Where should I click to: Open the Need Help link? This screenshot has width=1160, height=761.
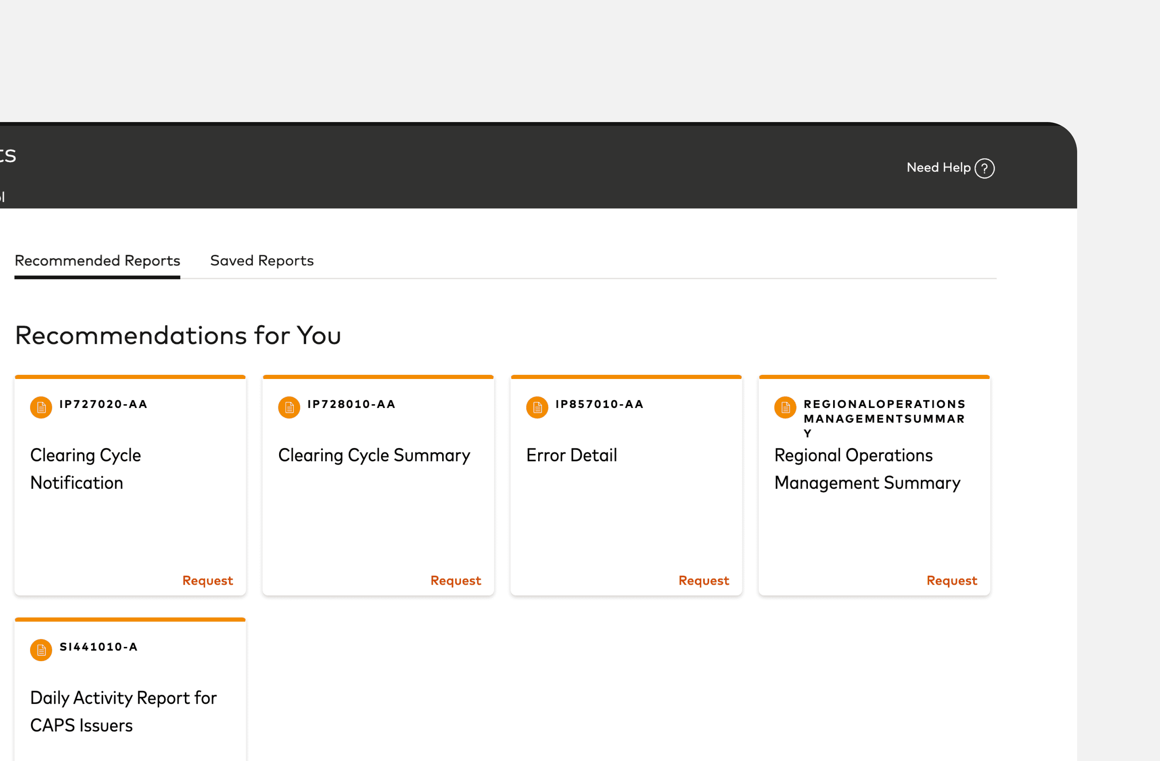click(938, 168)
